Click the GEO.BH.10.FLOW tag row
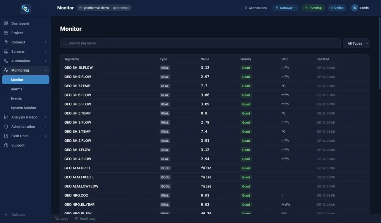381x223 pixels. pyautogui.click(x=215, y=68)
